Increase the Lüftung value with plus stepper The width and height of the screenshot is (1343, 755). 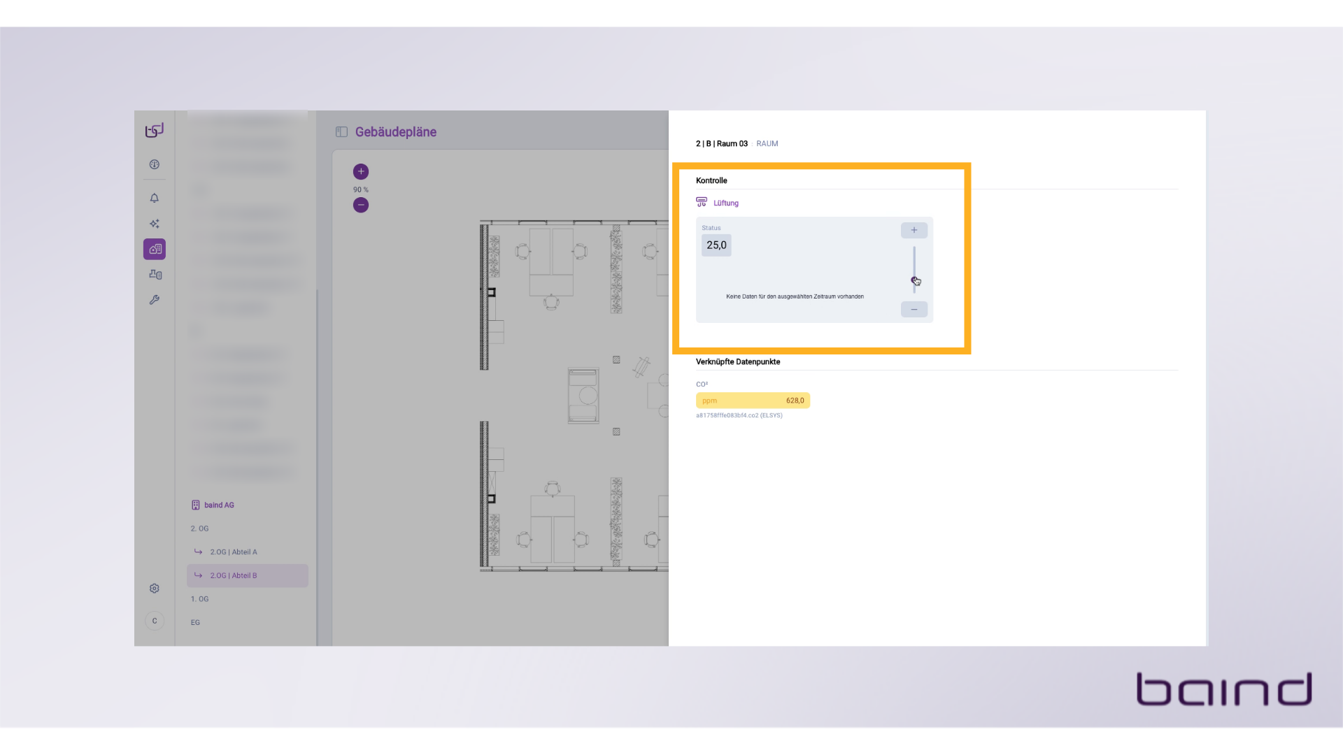pyautogui.click(x=914, y=230)
